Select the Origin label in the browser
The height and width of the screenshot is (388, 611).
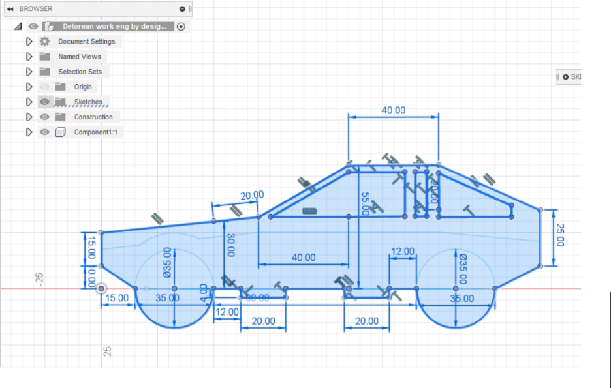click(83, 86)
